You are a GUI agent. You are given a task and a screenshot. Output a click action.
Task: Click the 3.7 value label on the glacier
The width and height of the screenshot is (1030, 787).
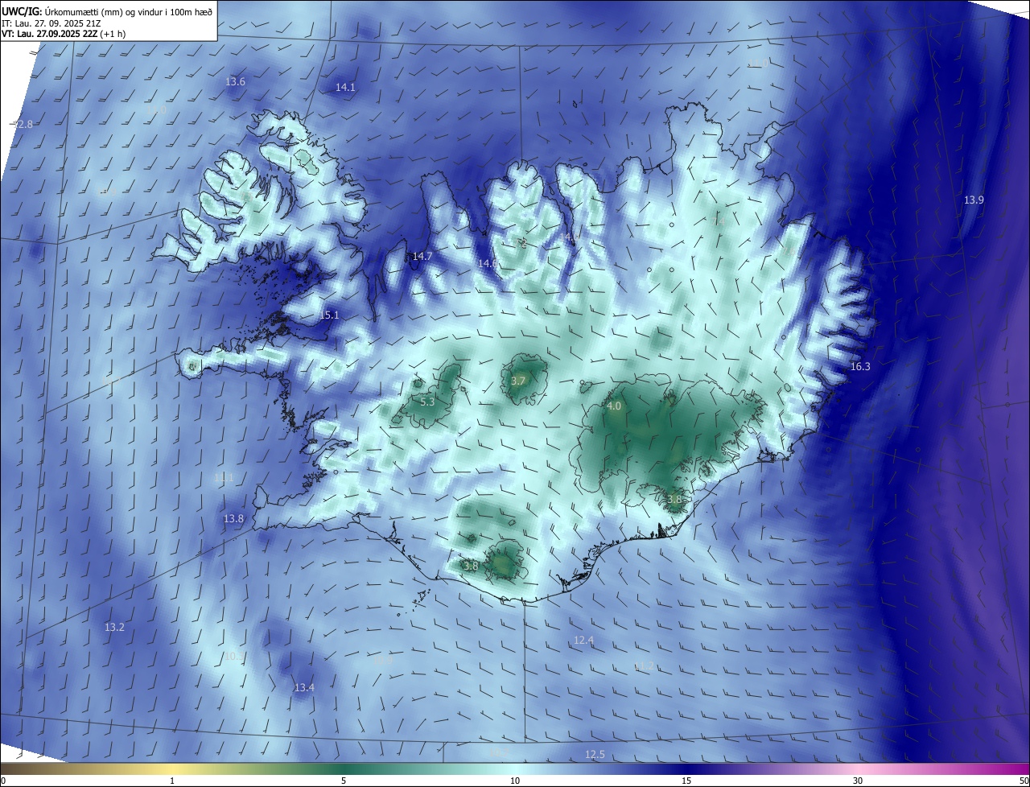518,381
